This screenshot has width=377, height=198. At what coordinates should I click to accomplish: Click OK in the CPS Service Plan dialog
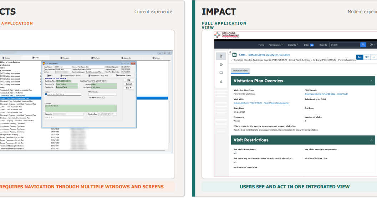(129, 80)
